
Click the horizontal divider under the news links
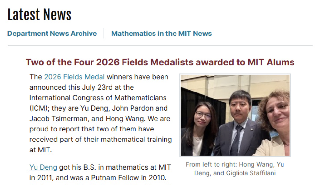pyautogui.click(x=160, y=45)
